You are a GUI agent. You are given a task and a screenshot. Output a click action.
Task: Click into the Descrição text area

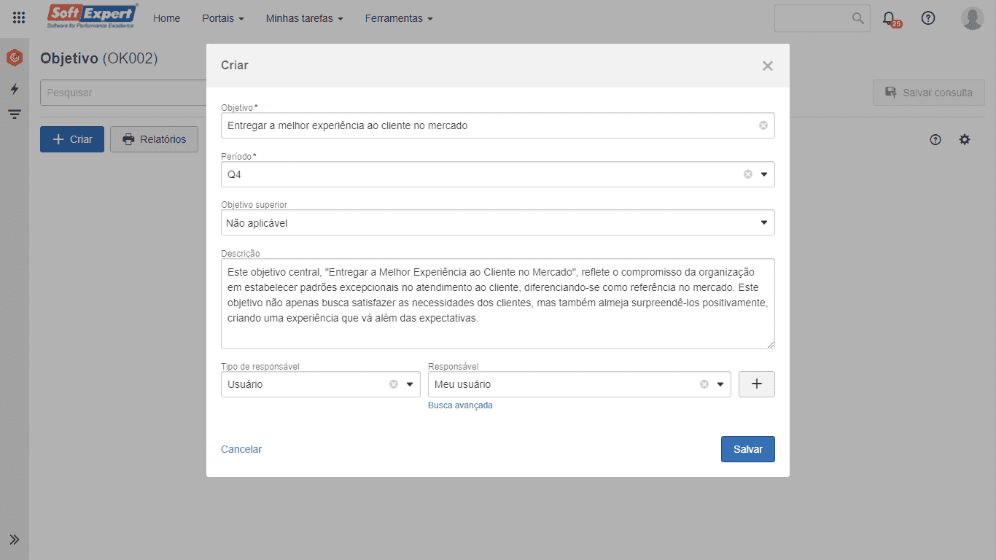[498, 303]
